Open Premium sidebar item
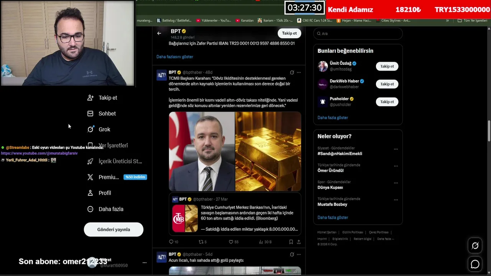 103,177
